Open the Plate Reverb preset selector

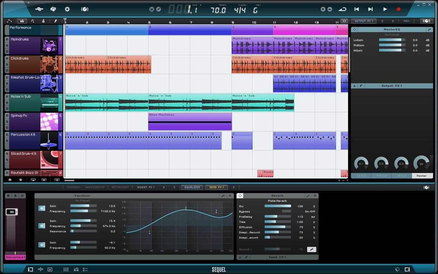click(x=277, y=201)
